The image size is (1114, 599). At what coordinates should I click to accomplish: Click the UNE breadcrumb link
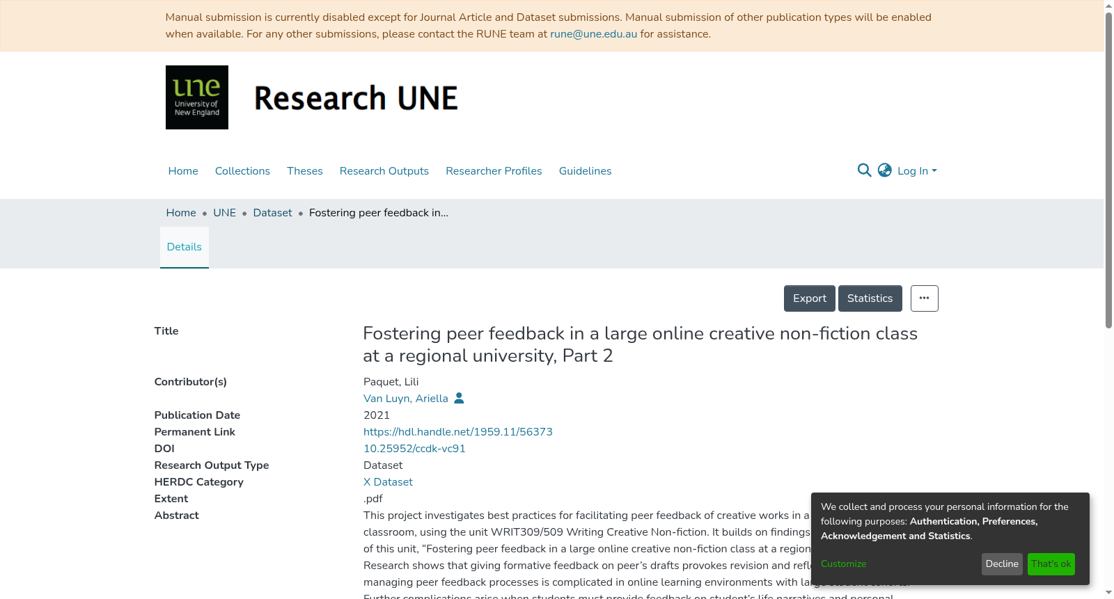click(x=224, y=213)
